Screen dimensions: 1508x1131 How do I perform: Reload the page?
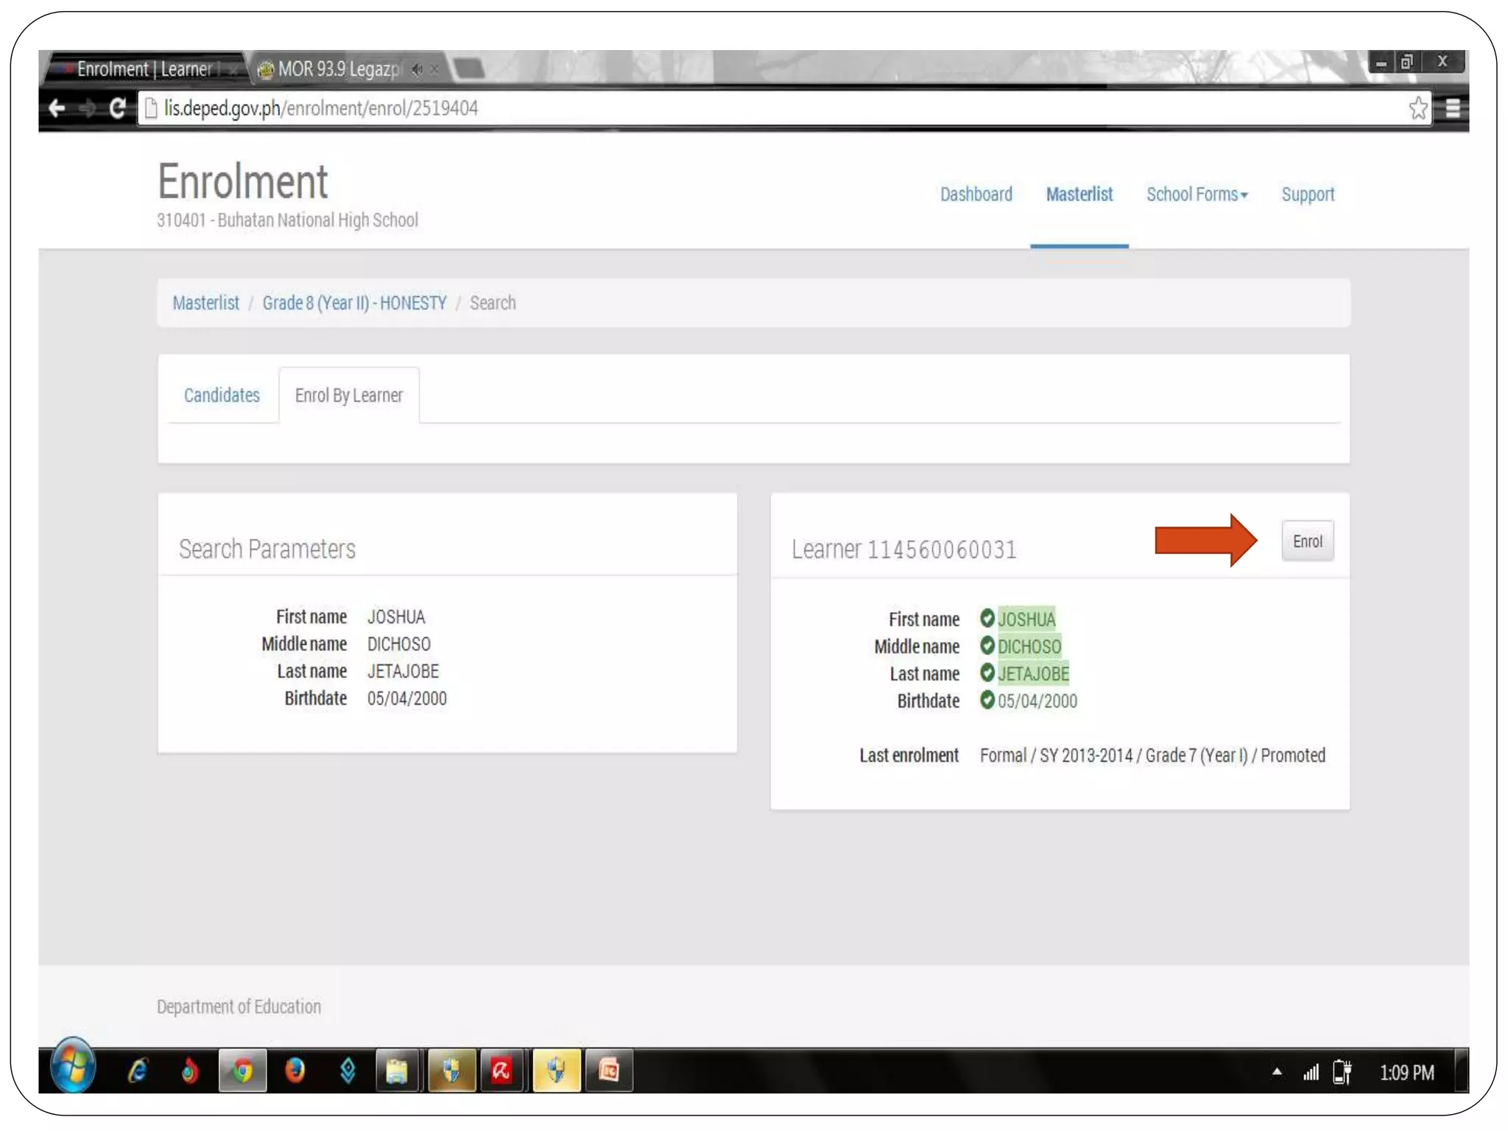point(117,108)
